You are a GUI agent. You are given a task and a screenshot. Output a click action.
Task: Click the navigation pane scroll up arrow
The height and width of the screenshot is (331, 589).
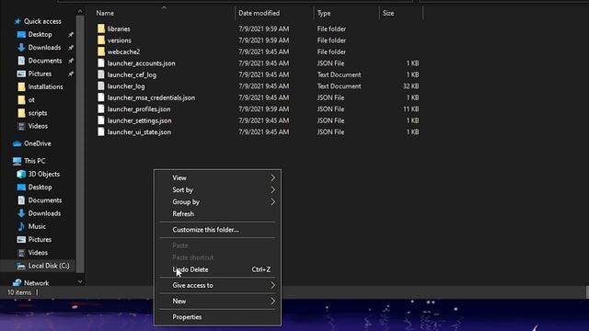coord(80,12)
